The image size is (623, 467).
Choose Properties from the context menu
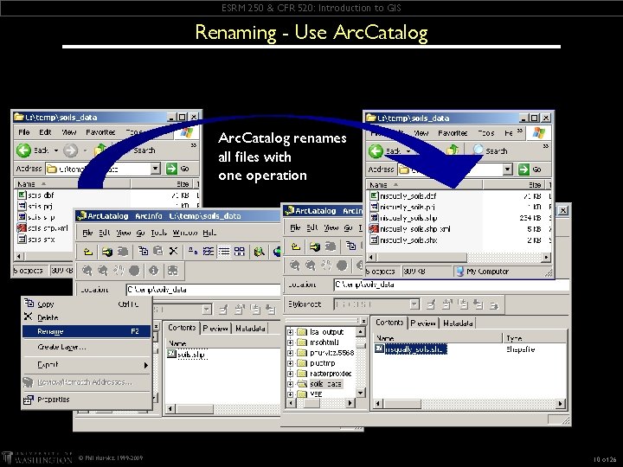87,400
